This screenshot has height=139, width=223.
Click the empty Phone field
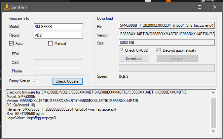pyautogui.click(x=58, y=71)
